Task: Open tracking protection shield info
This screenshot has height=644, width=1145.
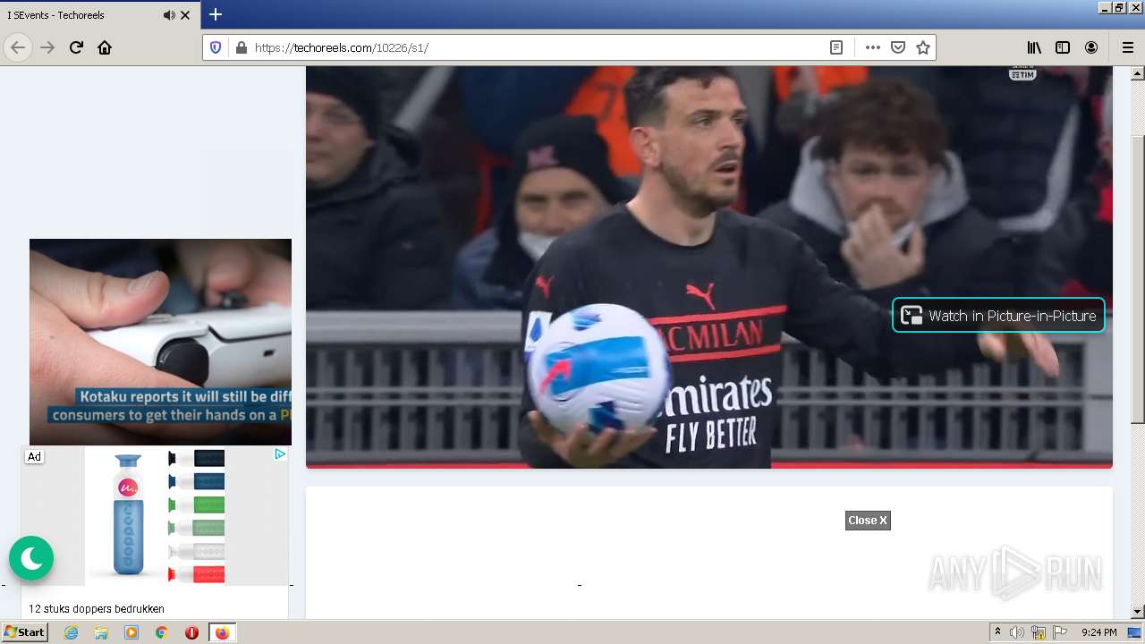Action: [x=216, y=47]
